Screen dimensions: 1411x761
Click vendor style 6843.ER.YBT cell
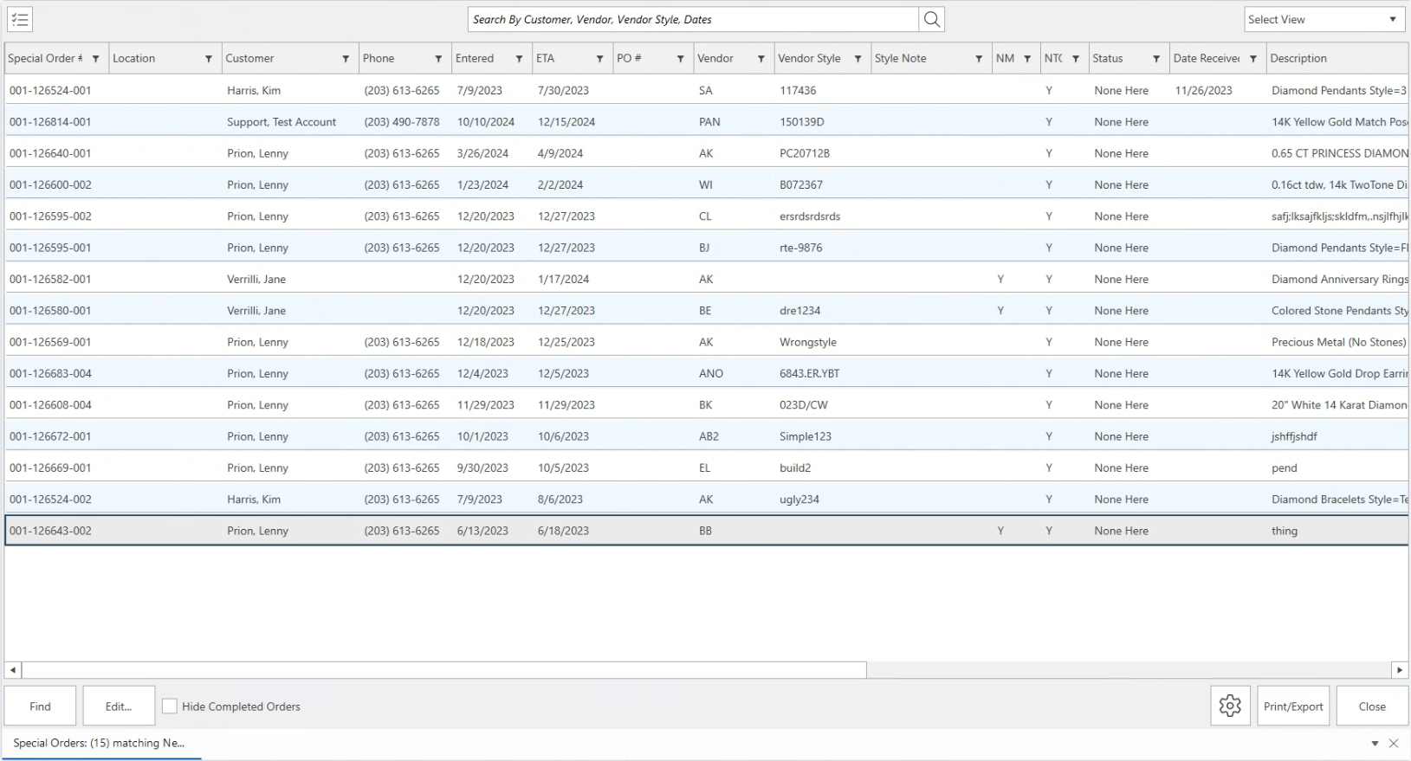pyautogui.click(x=810, y=373)
